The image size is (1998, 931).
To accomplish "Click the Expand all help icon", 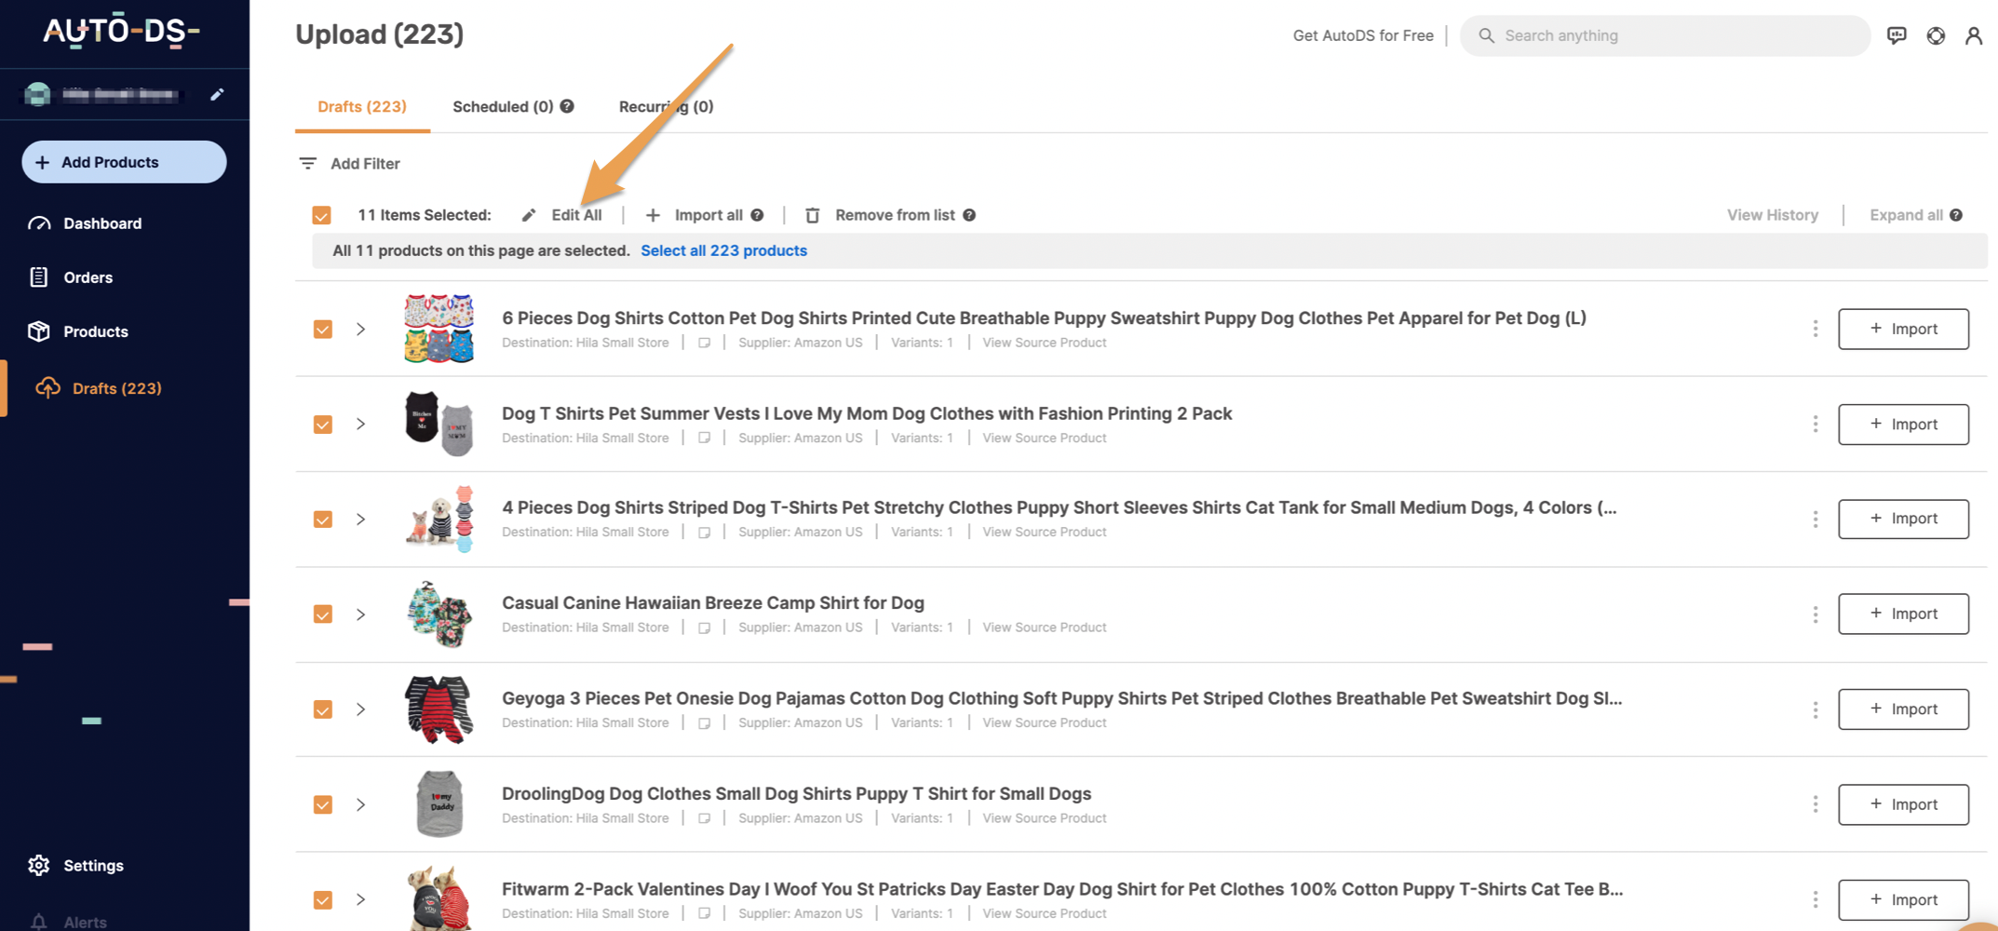I will [x=1956, y=215].
